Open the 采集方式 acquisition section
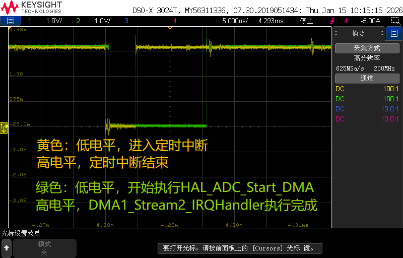 367,48
